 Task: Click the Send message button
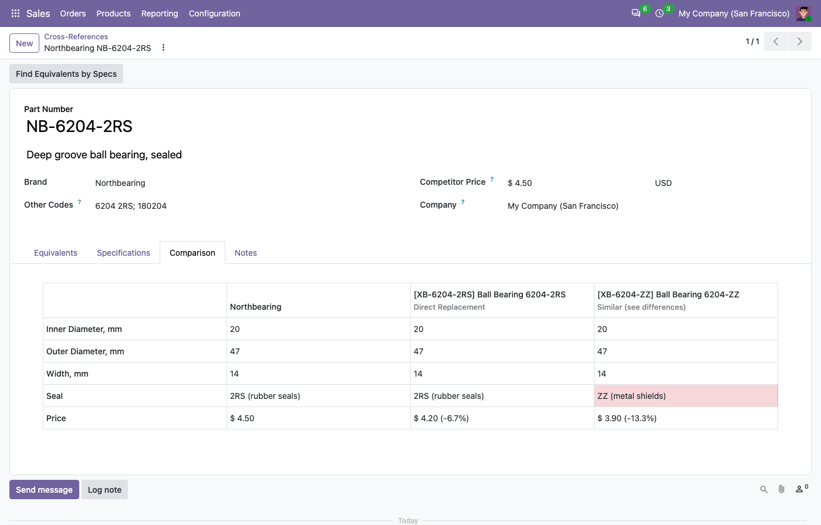pos(44,490)
